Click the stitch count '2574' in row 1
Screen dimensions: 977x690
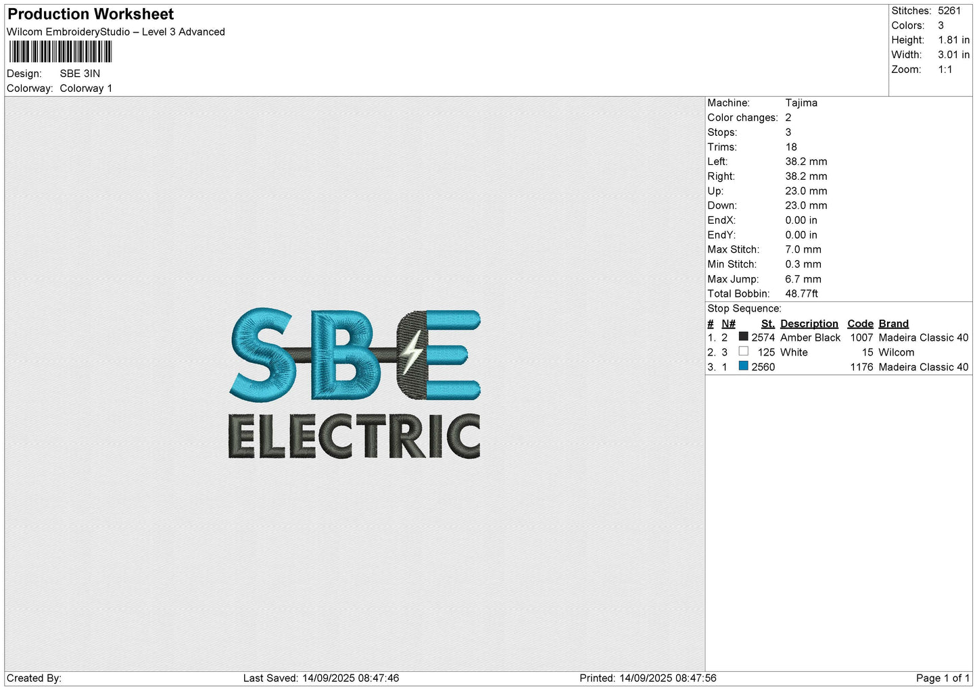pos(763,338)
